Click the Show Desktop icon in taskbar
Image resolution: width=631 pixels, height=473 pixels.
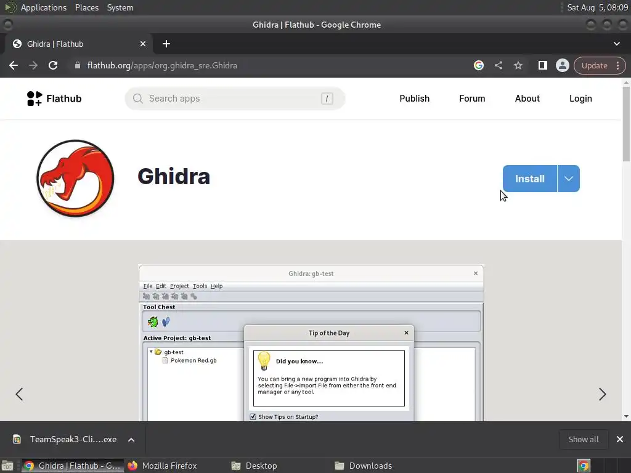(7, 466)
